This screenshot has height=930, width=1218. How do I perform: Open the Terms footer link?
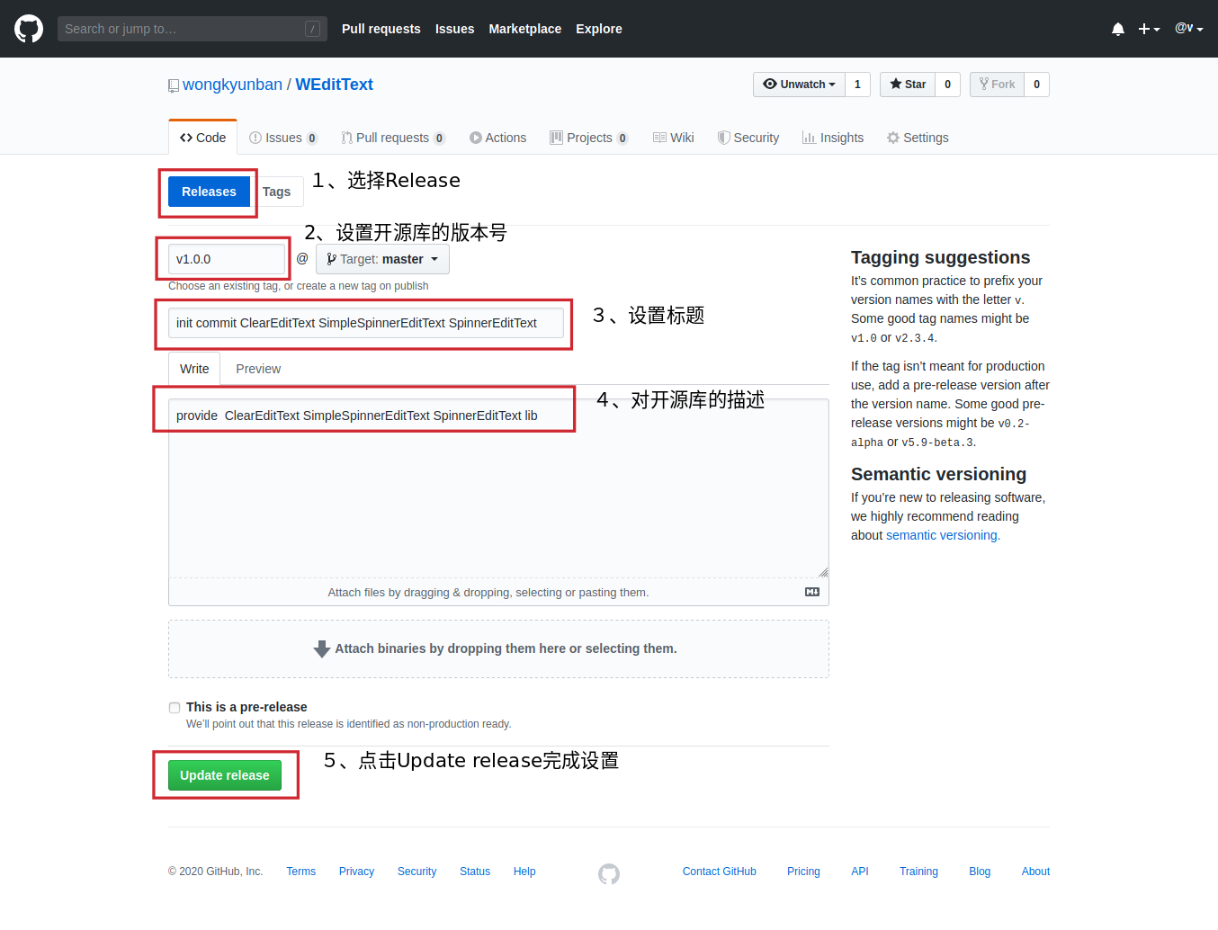coord(301,872)
